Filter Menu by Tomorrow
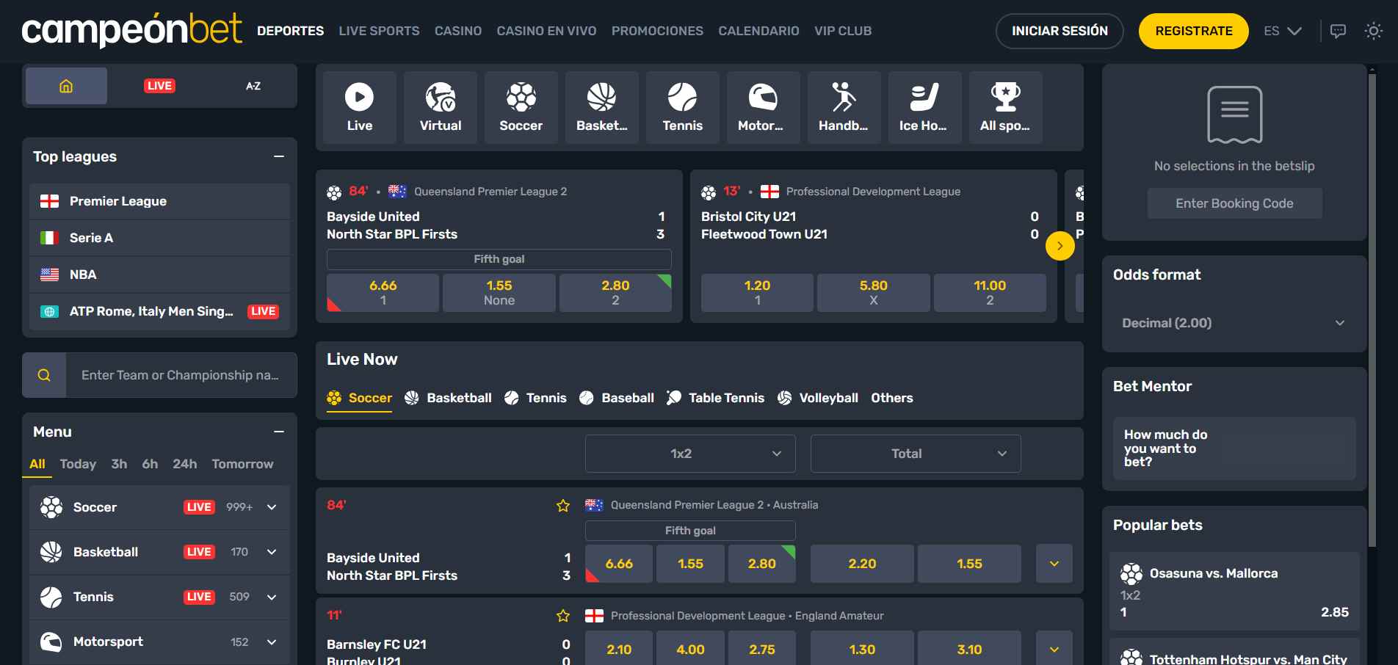The image size is (1398, 665). (242, 464)
